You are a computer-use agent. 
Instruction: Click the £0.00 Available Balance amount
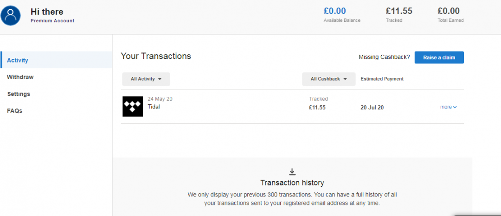click(334, 11)
